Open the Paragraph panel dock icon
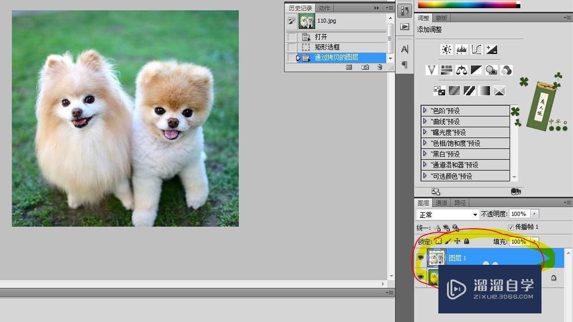 (405, 65)
